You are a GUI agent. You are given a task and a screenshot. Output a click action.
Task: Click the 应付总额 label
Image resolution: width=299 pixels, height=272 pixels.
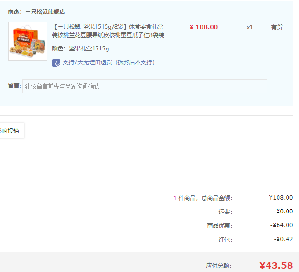(x=219, y=266)
